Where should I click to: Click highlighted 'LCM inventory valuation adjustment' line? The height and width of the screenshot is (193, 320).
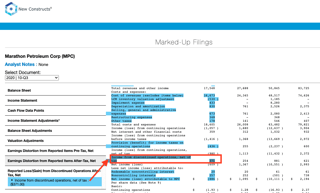coord(143,99)
